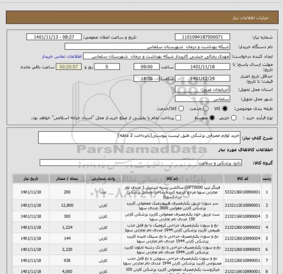Click the requester field مهدی رضائی حبشی
The height and width of the screenshot is (274, 283).
point(156,56)
